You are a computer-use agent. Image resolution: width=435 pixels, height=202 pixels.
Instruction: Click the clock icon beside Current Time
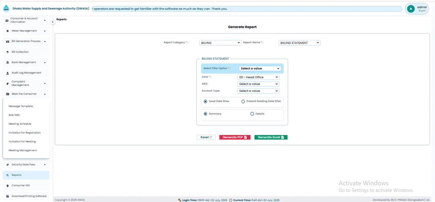point(231,200)
